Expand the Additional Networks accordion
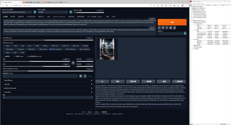Screen dimensions: 231x125 point(48,88)
